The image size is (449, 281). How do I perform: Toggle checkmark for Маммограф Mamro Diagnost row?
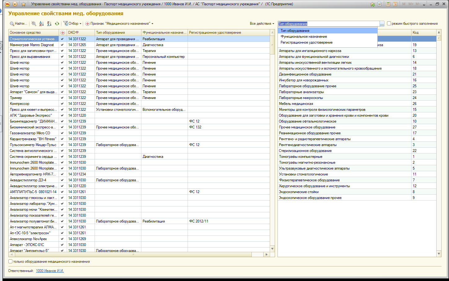[62, 45]
